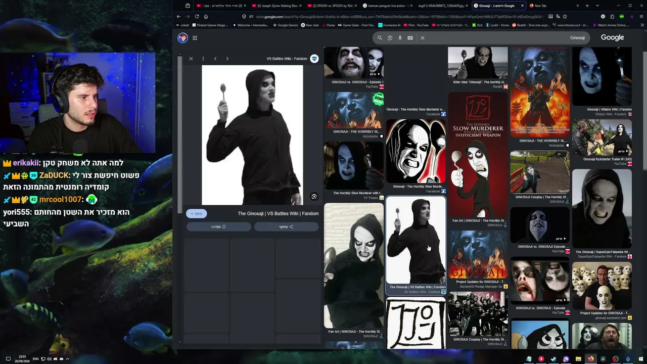The height and width of the screenshot is (364, 647).
Task: Click the blue Visit button under the preview
Action: [x=196, y=213]
